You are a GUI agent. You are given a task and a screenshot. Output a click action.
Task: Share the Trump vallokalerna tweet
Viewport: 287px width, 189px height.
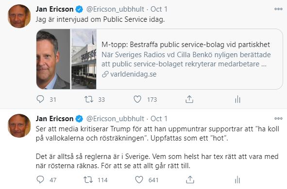190,180
